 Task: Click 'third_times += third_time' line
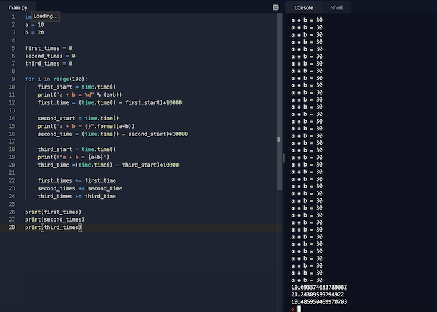77,197
